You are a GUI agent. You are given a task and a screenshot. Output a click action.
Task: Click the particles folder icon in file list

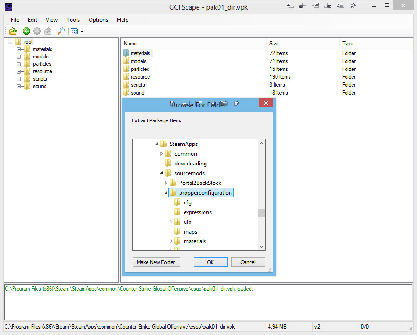tap(126, 69)
